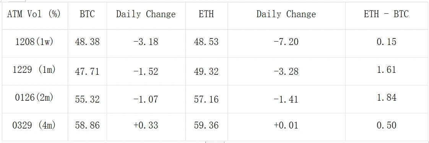
Task: Select the 1229 (1m) row label
Action: [34, 70]
